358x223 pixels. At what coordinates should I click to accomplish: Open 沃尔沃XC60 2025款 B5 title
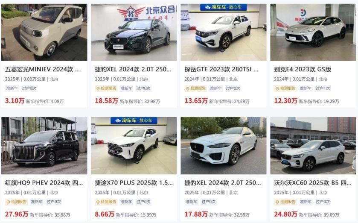pyautogui.click(x=313, y=183)
